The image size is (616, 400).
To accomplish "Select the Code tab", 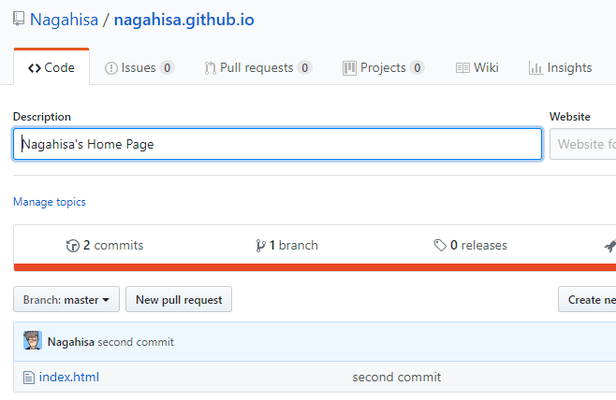I will (51, 67).
